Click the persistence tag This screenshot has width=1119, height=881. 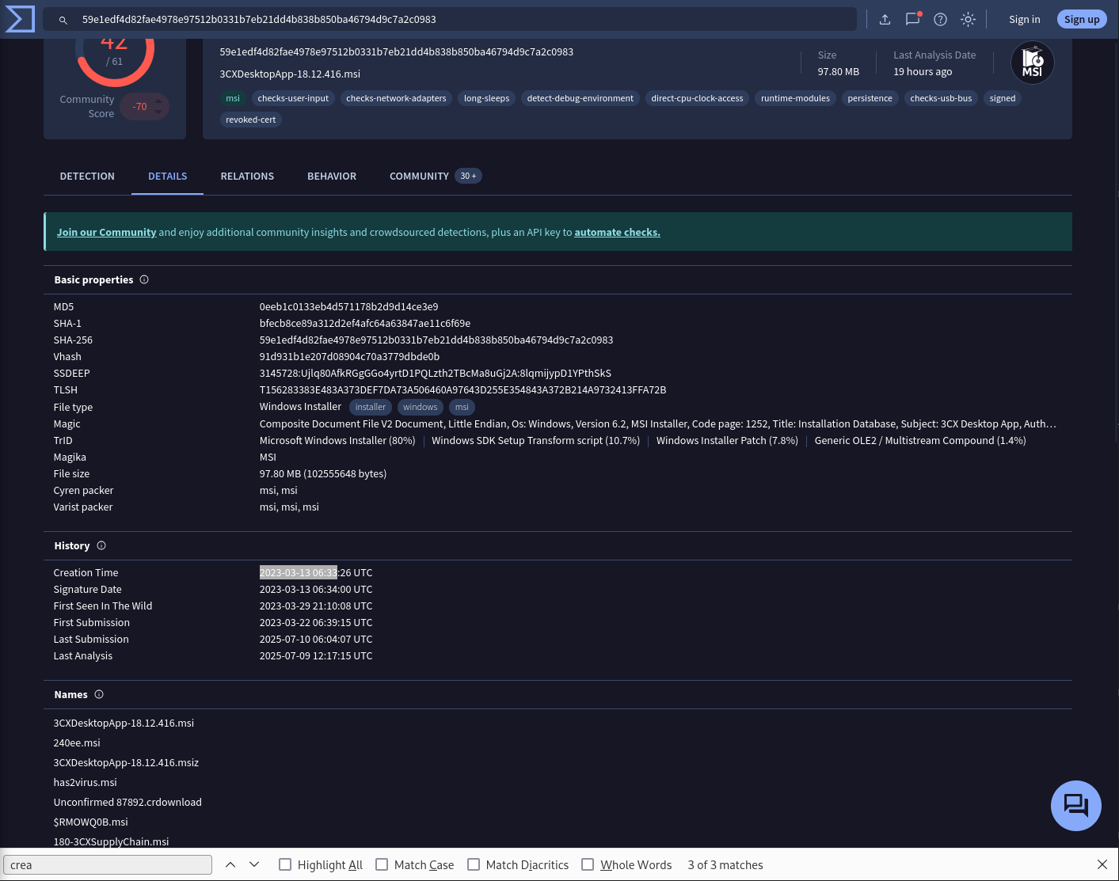click(870, 98)
